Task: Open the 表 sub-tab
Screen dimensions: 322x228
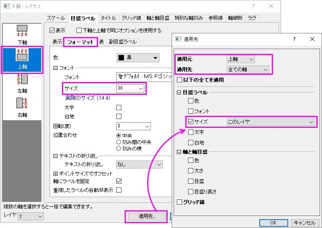Action: click(101, 42)
